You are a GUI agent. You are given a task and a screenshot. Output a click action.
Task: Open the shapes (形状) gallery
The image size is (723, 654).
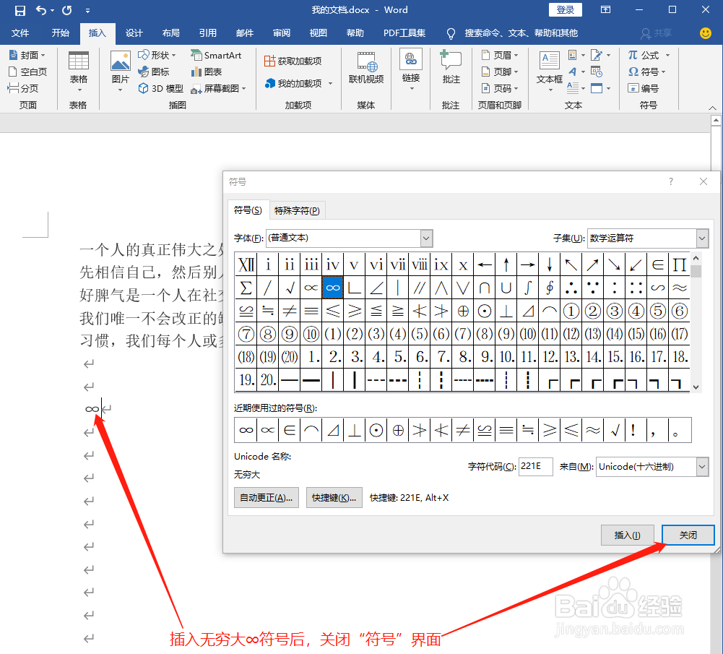coord(157,56)
